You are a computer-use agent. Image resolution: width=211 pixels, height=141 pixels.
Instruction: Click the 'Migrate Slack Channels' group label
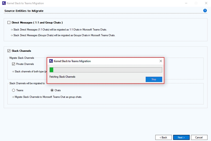point(22,58)
